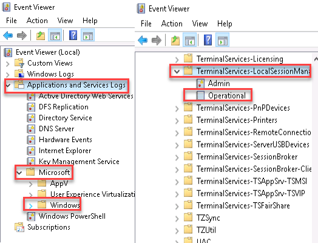Expand the Windows folder under Microsoft
The width and height of the screenshot is (318, 243).
[31, 206]
